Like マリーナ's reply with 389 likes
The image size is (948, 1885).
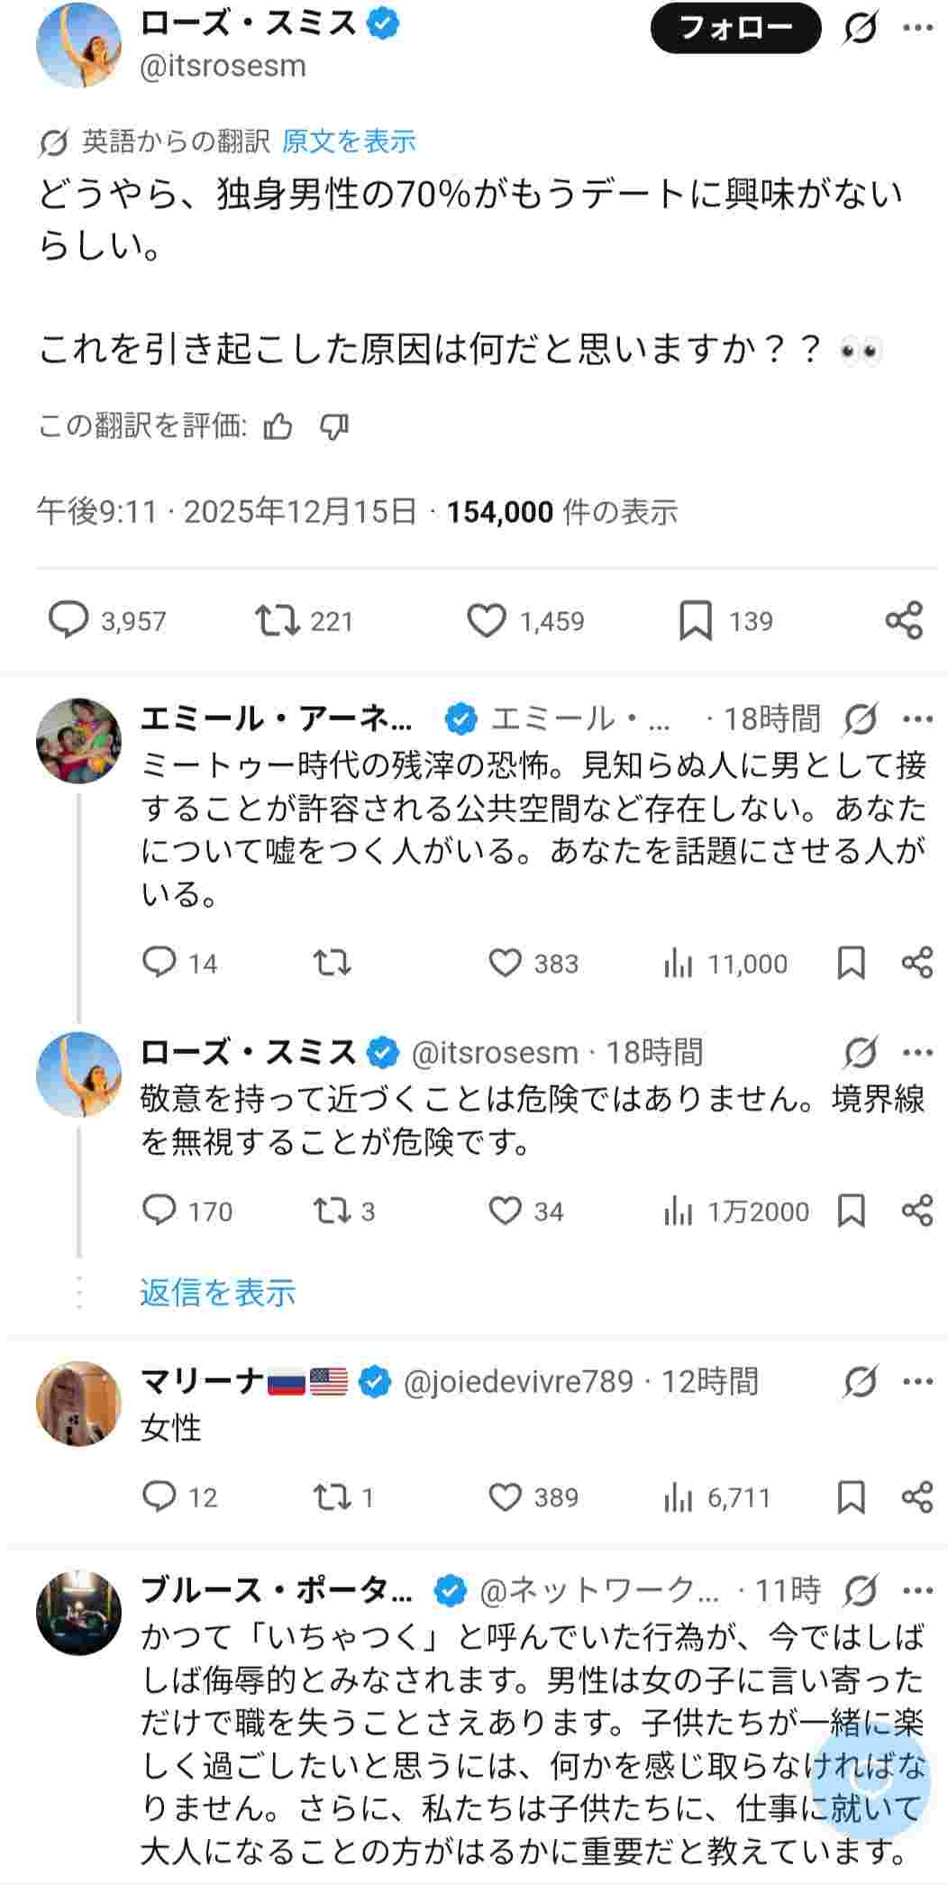point(506,1497)
